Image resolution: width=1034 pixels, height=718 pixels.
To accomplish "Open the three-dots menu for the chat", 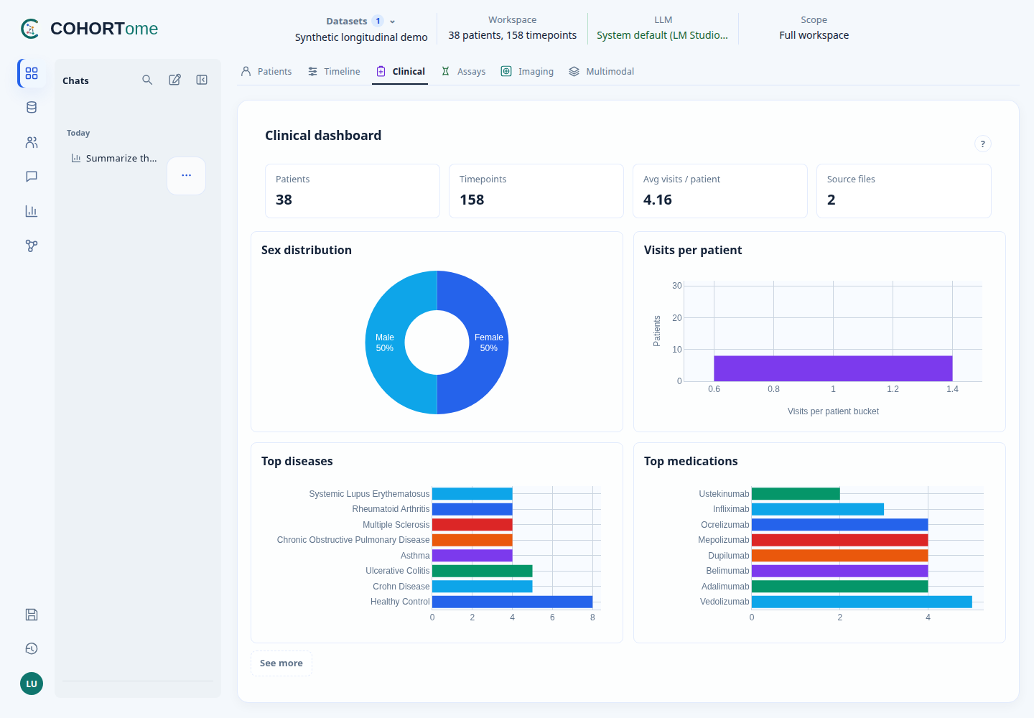I will click(x=187, y=175).
